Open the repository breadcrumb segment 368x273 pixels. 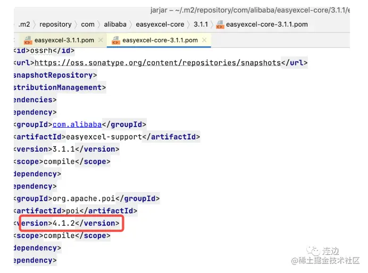coord(55,24)
